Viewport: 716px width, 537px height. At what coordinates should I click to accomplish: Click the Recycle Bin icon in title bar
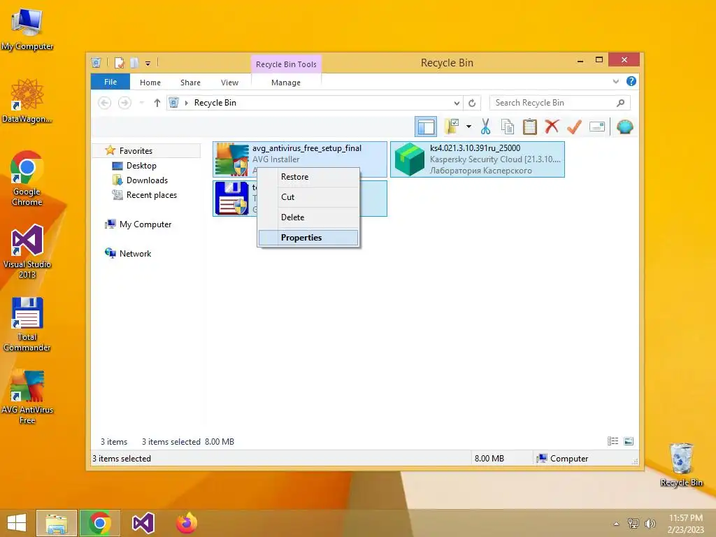tap(96, 63)
